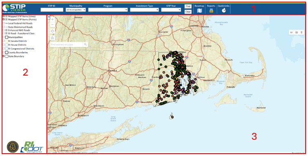Click the Hartford label on the map
The height and width of the screenshot is (156, 308).
(112, 70)
